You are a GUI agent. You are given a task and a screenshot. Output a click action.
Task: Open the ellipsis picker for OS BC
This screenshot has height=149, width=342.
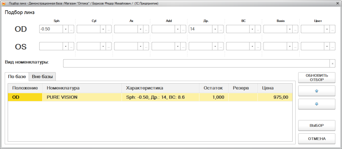[258, 46]
